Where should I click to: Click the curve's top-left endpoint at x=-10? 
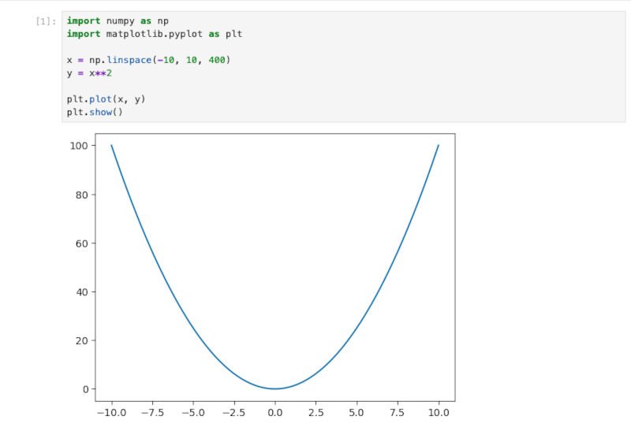[x=111, y=145]
